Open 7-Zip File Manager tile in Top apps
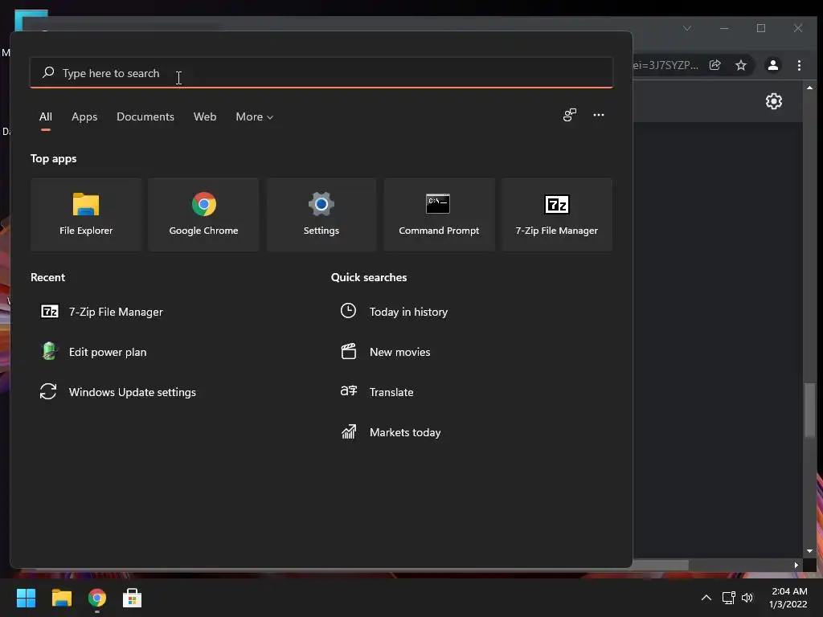 pos(556,215)
